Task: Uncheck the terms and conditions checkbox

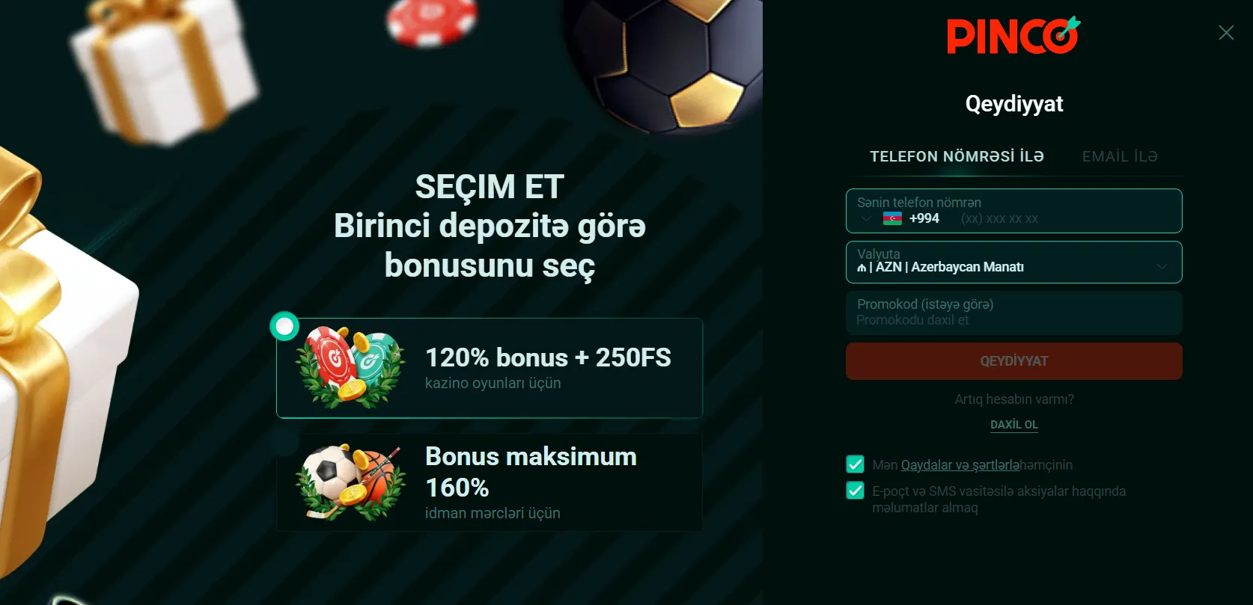Action: (x=855, y=464)
